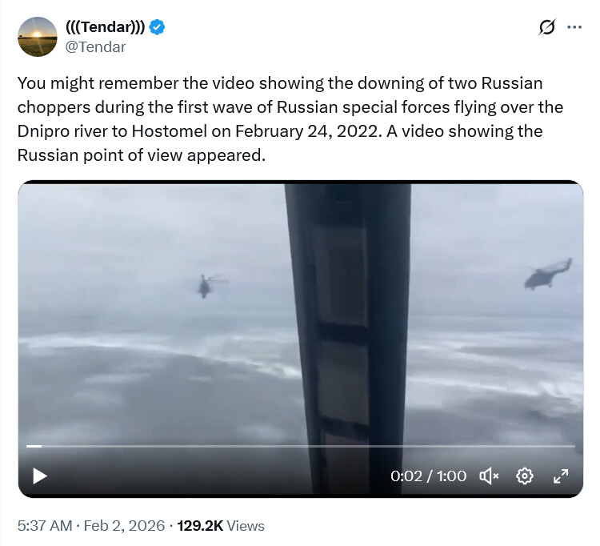
Task: Click the 129.2K Views count
Action: pos(221,526)
